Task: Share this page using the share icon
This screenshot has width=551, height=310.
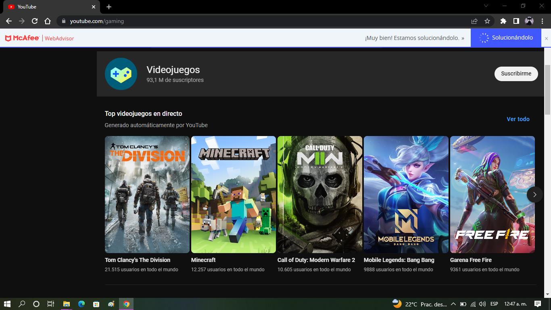Action: 474,21
